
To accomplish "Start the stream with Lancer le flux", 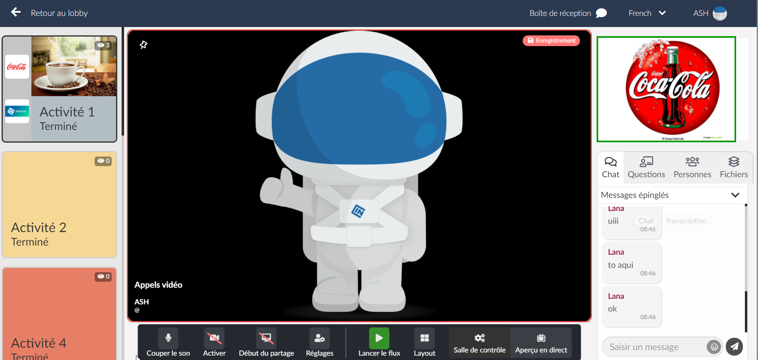I will [379, 343].
